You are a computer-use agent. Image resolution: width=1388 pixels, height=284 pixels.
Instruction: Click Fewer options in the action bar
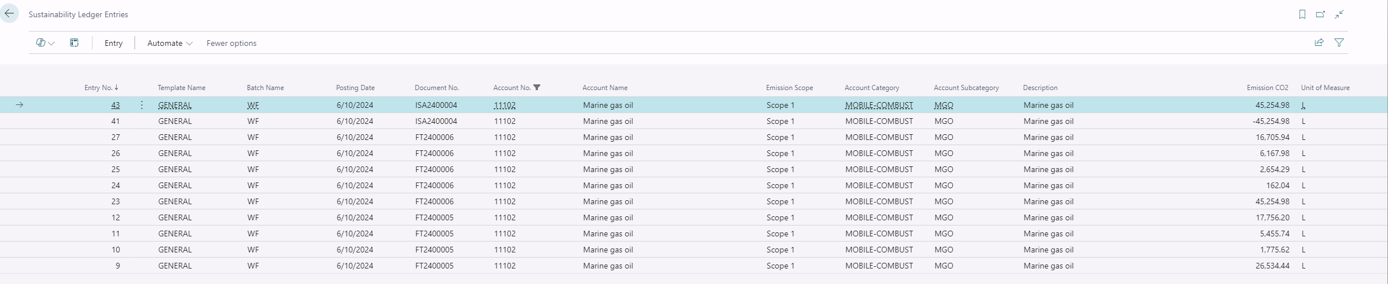point(231,43)
